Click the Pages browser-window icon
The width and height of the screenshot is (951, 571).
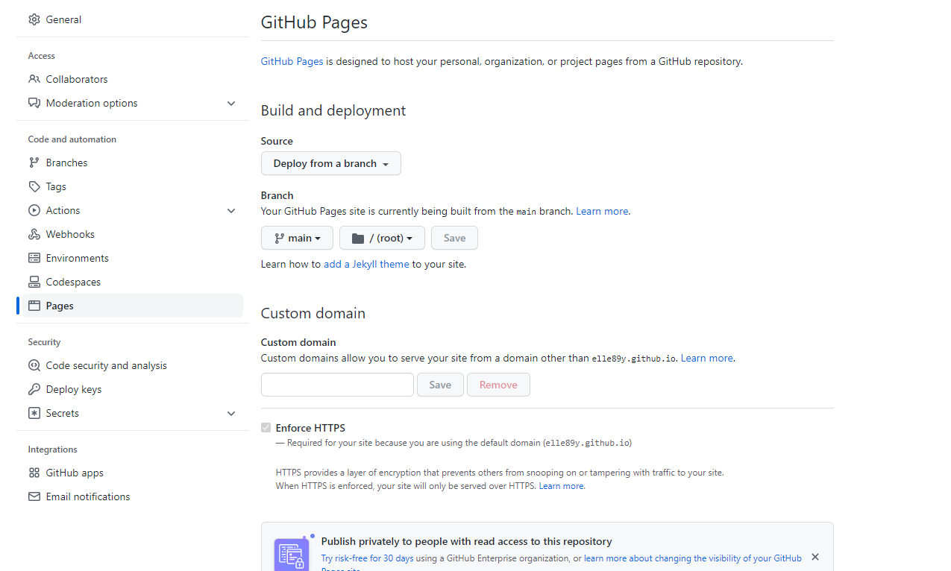34,306
